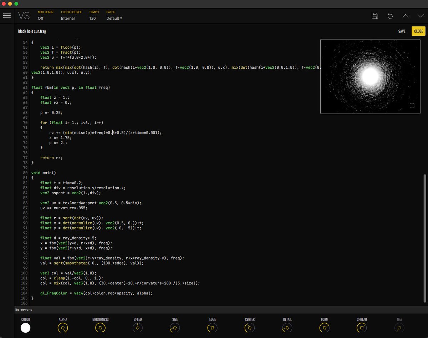Adjust the FORM knob
Screen dimensions: 428x338
[325, 328]
